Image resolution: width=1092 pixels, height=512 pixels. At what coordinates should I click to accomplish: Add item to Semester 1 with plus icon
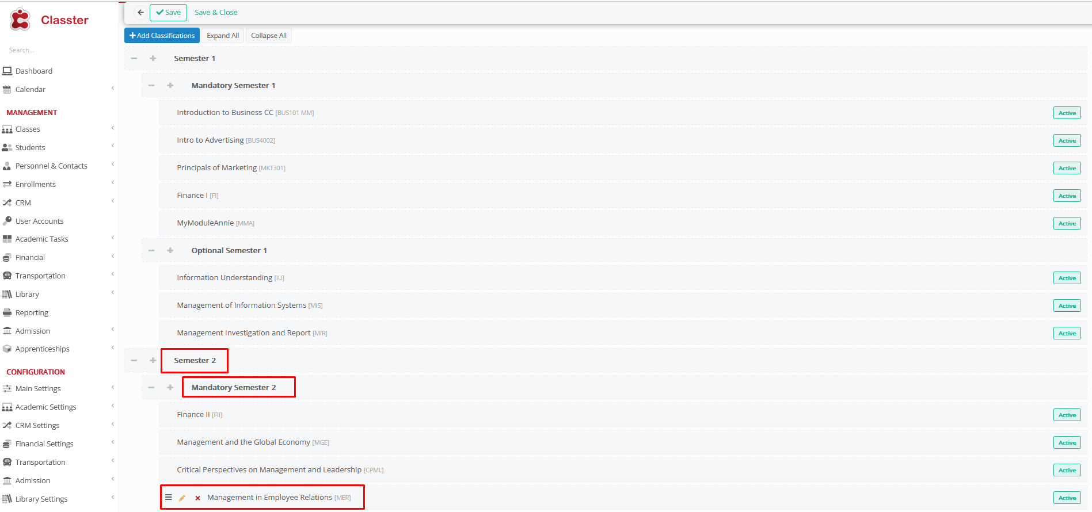[153, 58]
